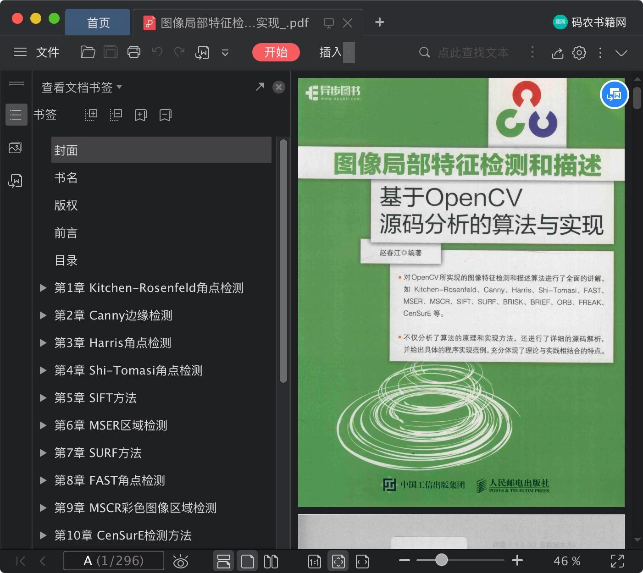Screen dimensions: 643x573
Task: Close the PDF document tab
Action: tap(348, 23)
